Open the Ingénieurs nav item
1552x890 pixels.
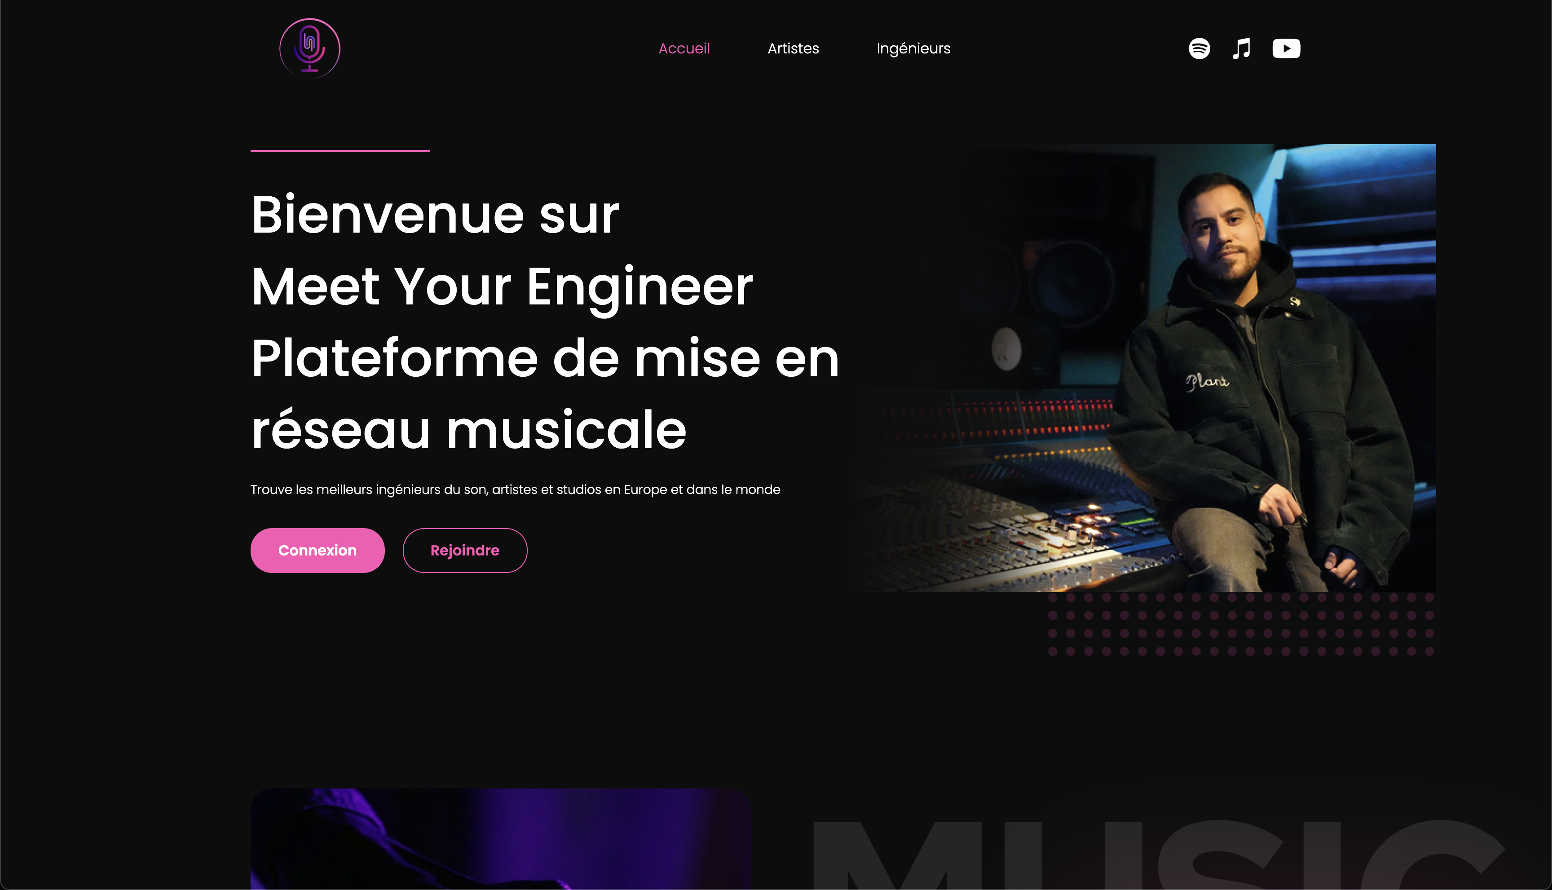913,49
